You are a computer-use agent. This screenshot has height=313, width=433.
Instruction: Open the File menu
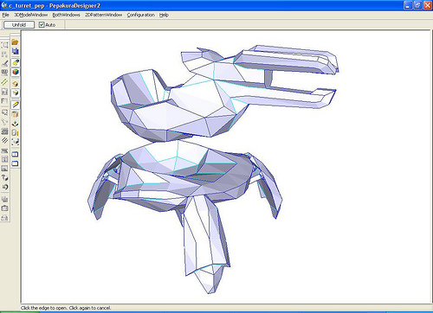click(5, 15)
